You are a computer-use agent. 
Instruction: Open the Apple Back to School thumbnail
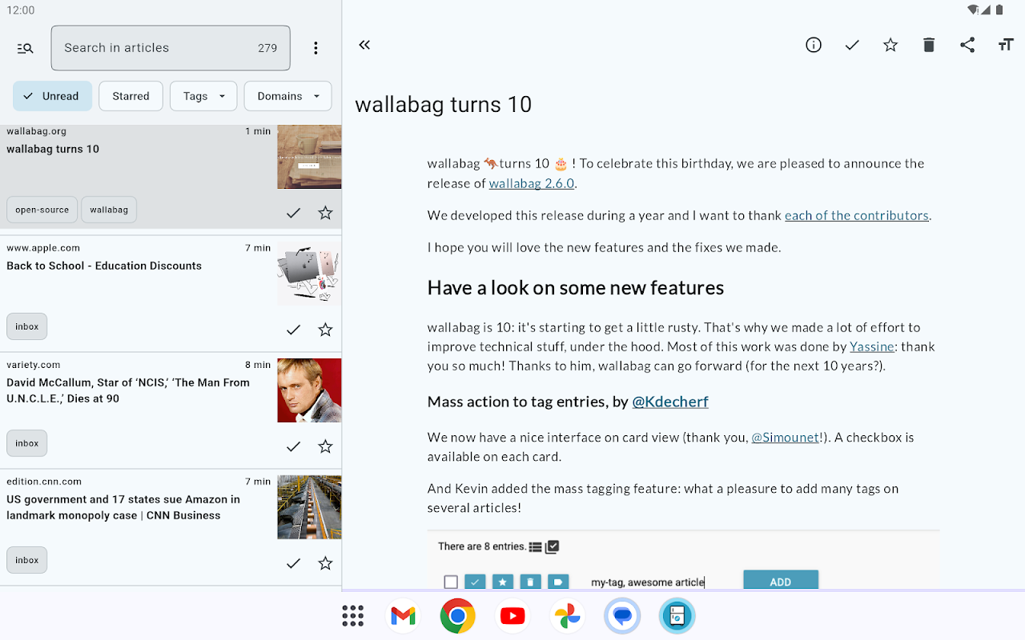pos(309,274)
